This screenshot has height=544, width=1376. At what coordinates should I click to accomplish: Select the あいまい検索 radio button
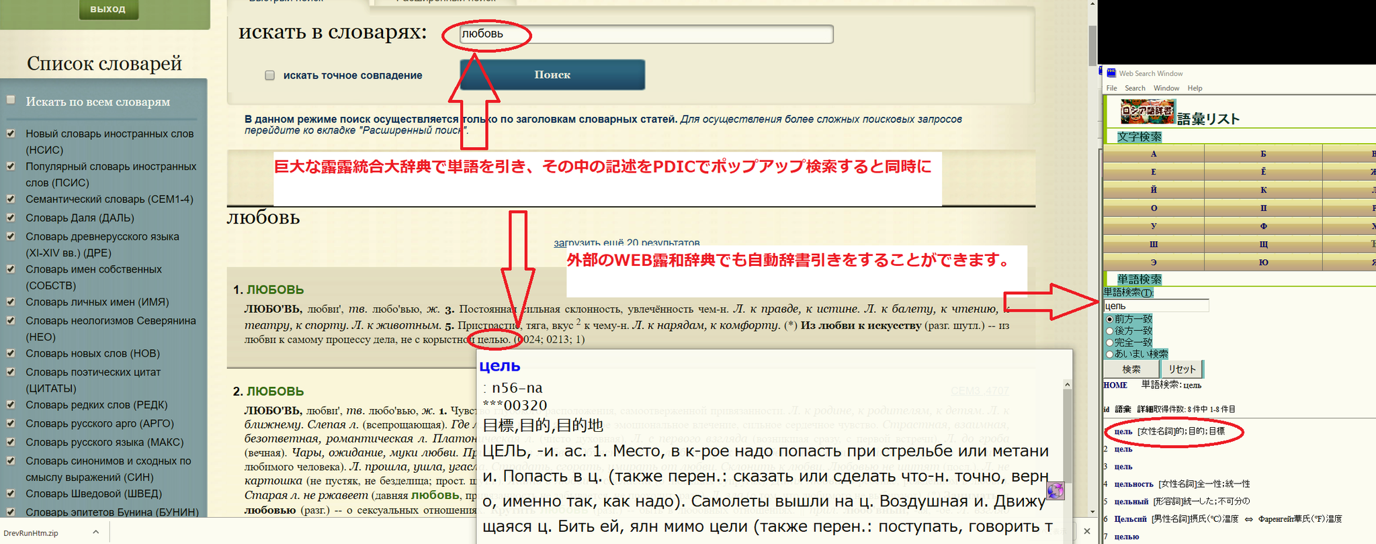tap(1109, 354)
